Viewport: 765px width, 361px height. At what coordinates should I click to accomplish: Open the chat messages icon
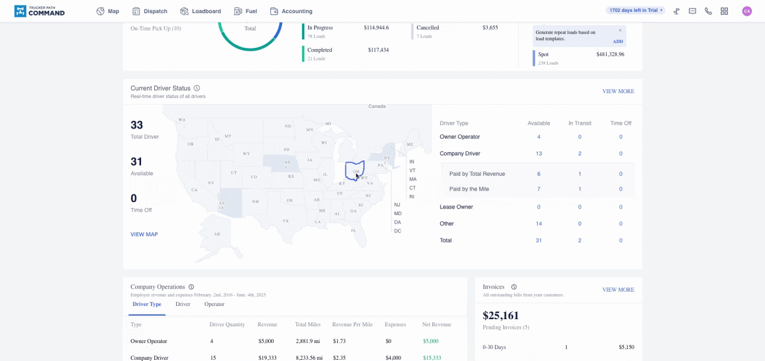tap(692, 11)
